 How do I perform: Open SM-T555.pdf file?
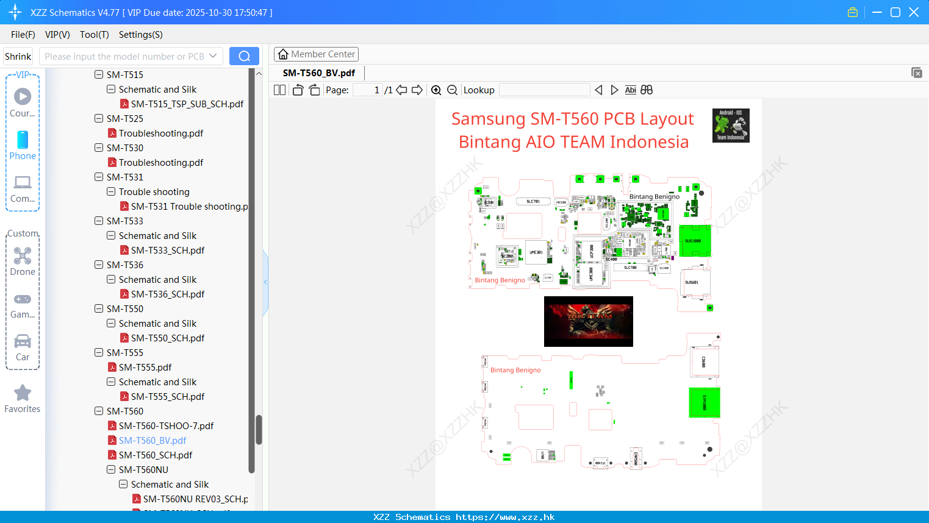click(145, 367)
